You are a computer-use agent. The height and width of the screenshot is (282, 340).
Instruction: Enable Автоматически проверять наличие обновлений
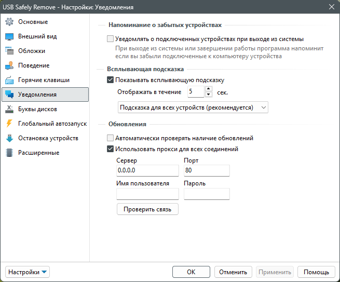tap(110, 138)
